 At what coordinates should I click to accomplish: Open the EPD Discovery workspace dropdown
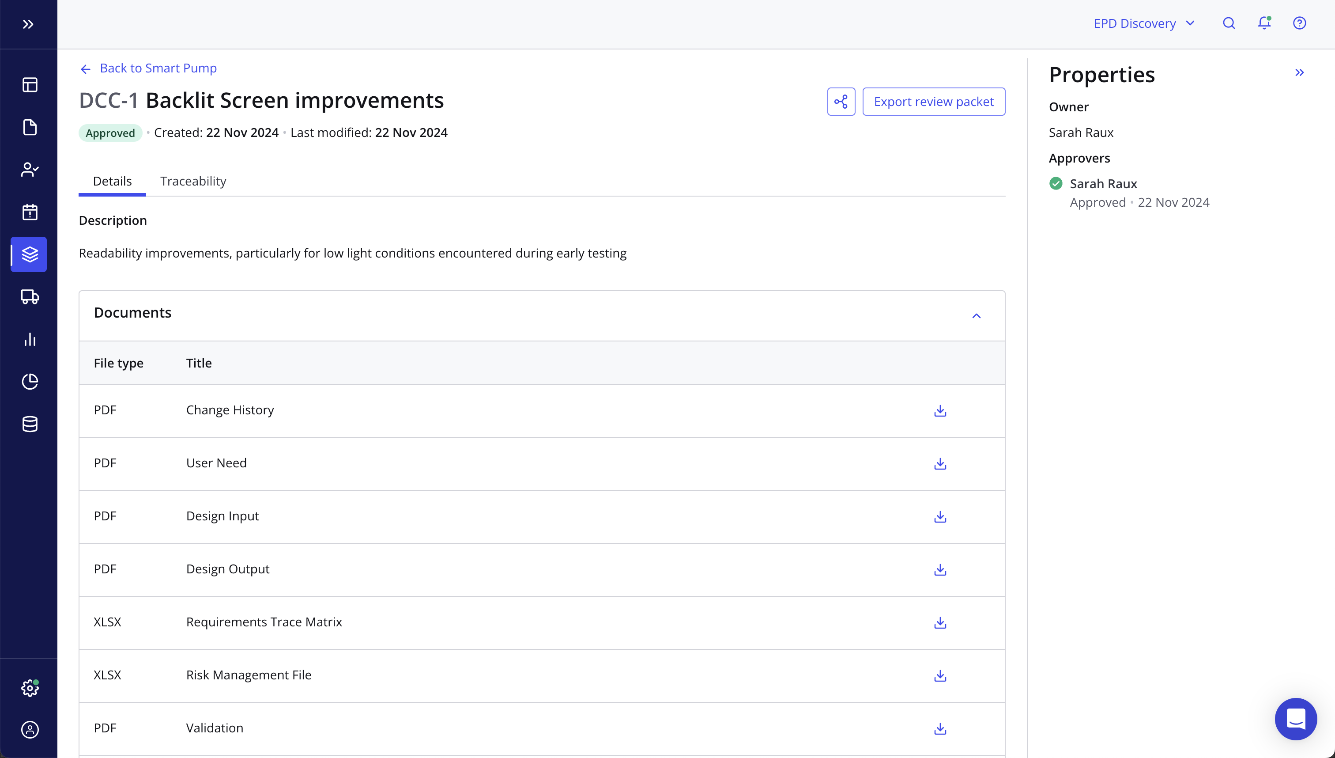[1143, 23]
